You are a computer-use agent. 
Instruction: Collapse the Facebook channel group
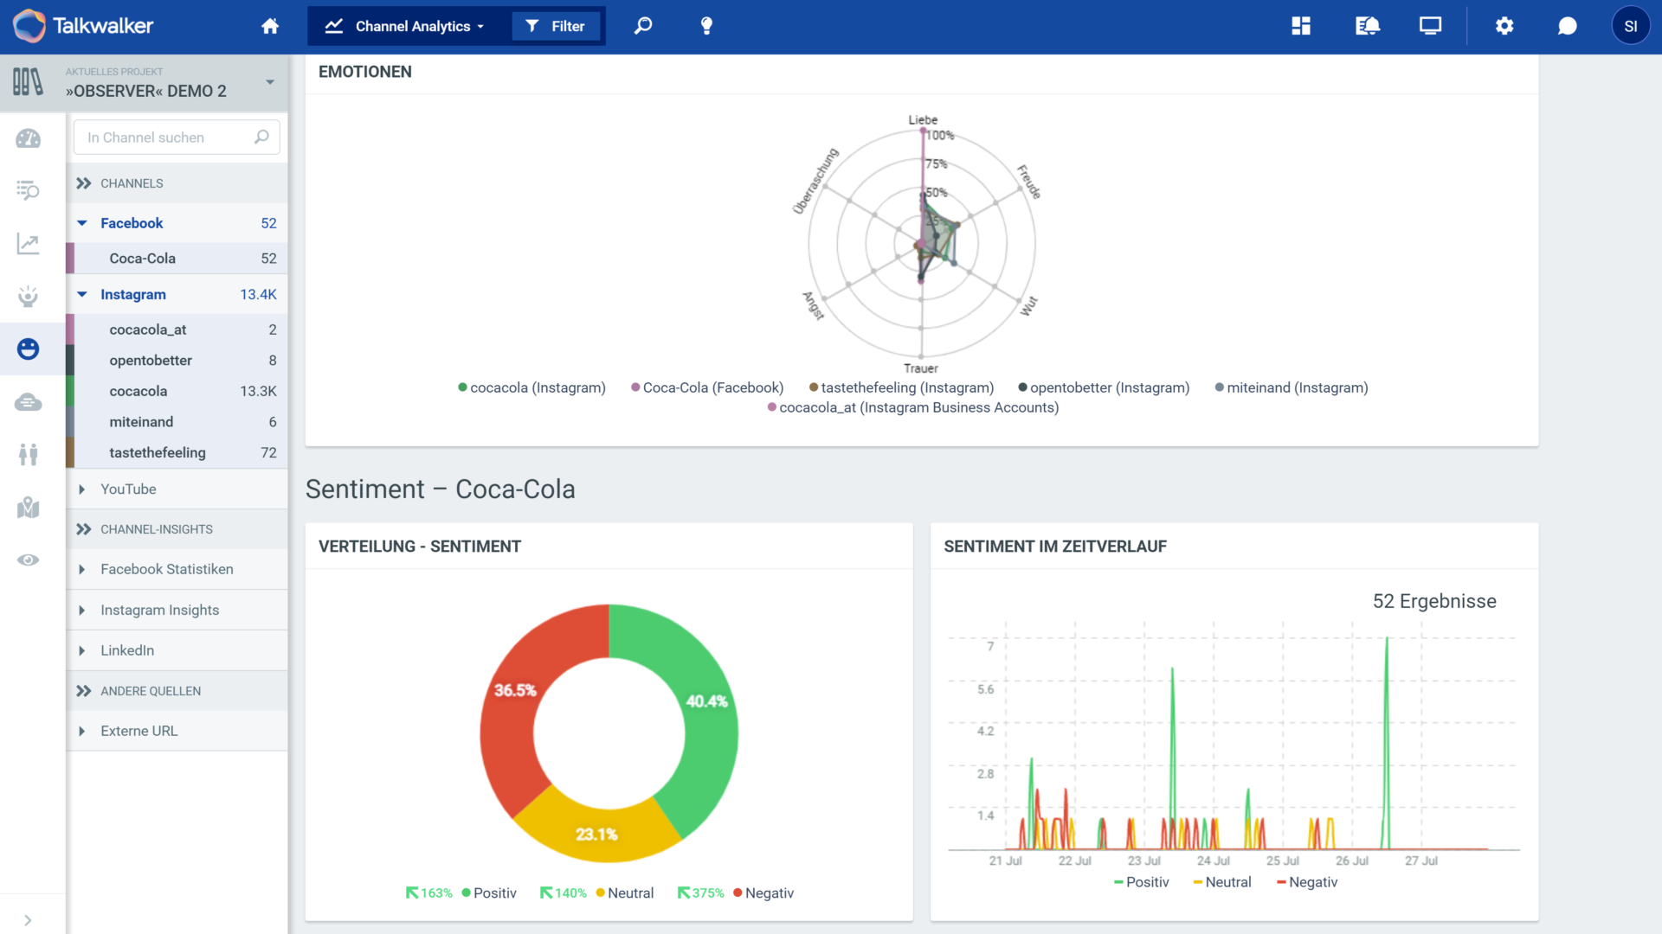82,223
